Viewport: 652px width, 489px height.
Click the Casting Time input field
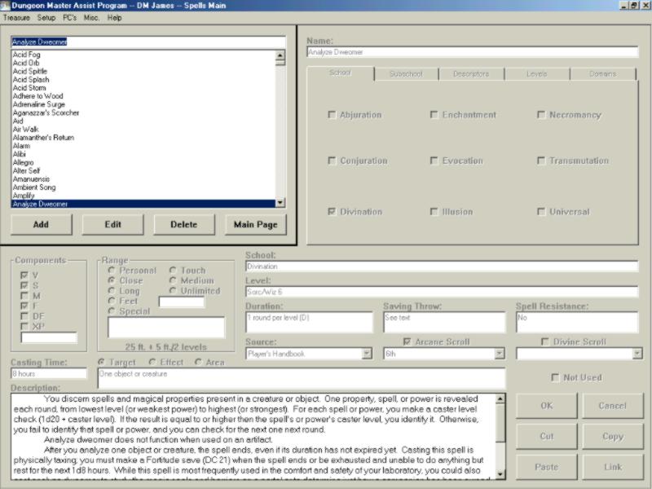click(48, 374)
